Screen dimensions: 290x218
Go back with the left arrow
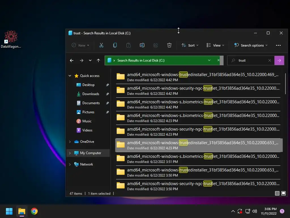72,60
